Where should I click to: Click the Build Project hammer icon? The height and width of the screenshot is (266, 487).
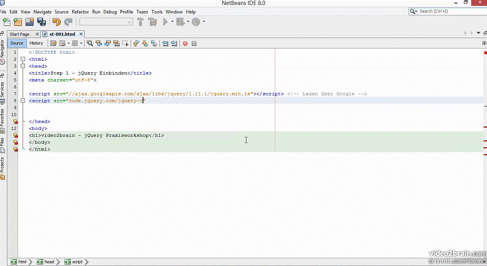pyautogui.click(x=140, y=22)
